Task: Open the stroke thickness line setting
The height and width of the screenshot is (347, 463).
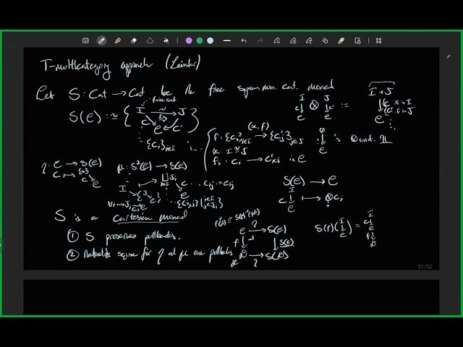Action: pyautogui.click(x=226, y=40)
